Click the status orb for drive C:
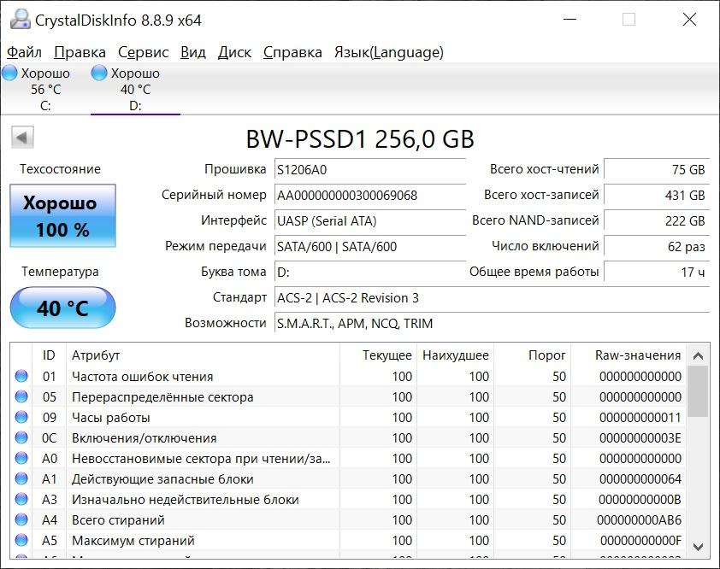 coord(10,73)
